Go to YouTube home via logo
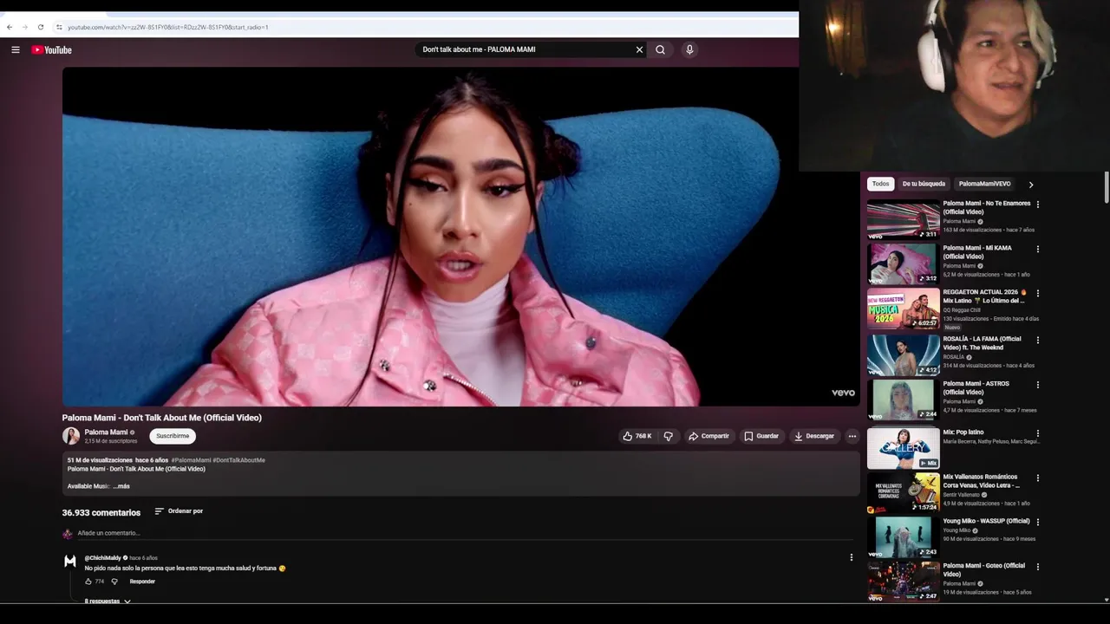Viewport: 1110px width, 624px height. coord(52,49)
